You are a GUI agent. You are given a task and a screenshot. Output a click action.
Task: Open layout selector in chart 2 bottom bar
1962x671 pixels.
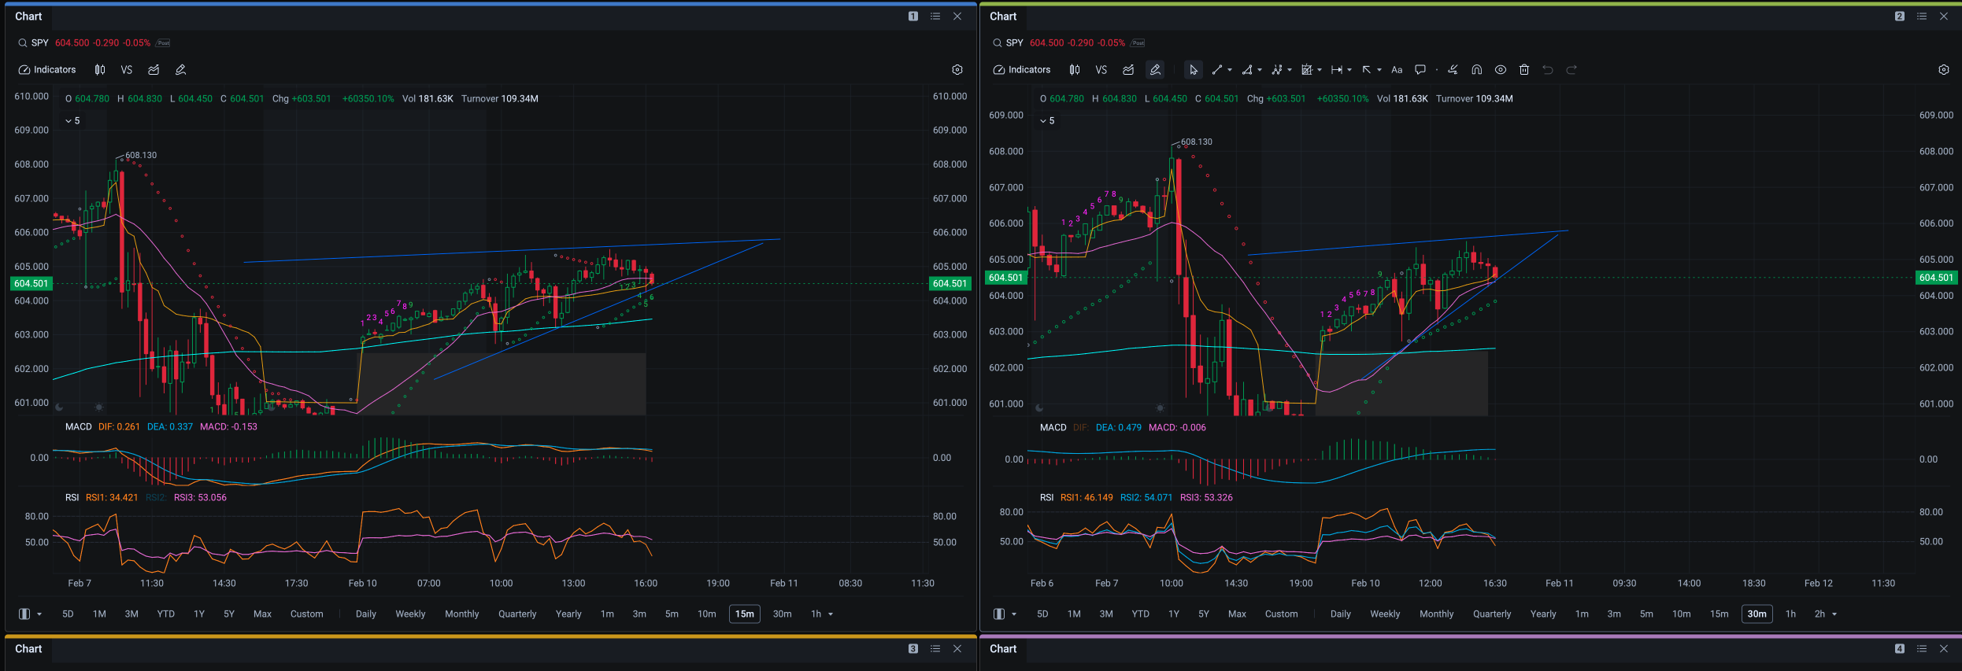tap(1004, 614)
